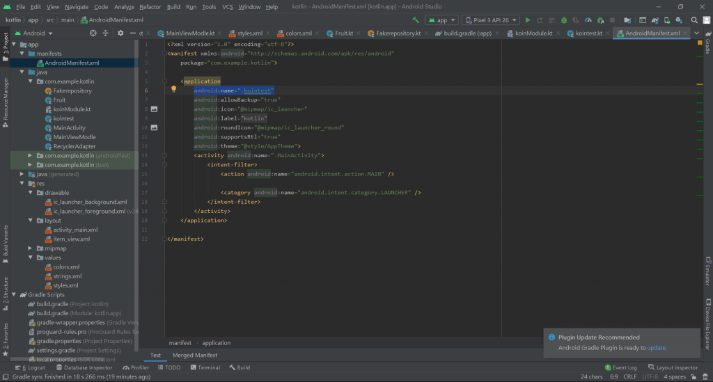Switch to the koinModule.kt tab
Viewport: 713px width, 382px height.
point(533,33)
